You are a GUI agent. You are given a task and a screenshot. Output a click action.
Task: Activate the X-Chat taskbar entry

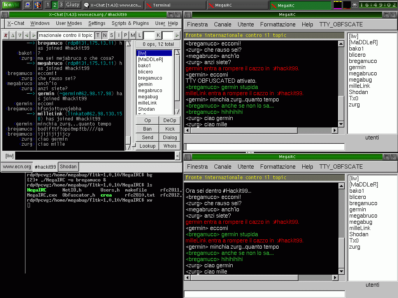click(x=113, y=5)
